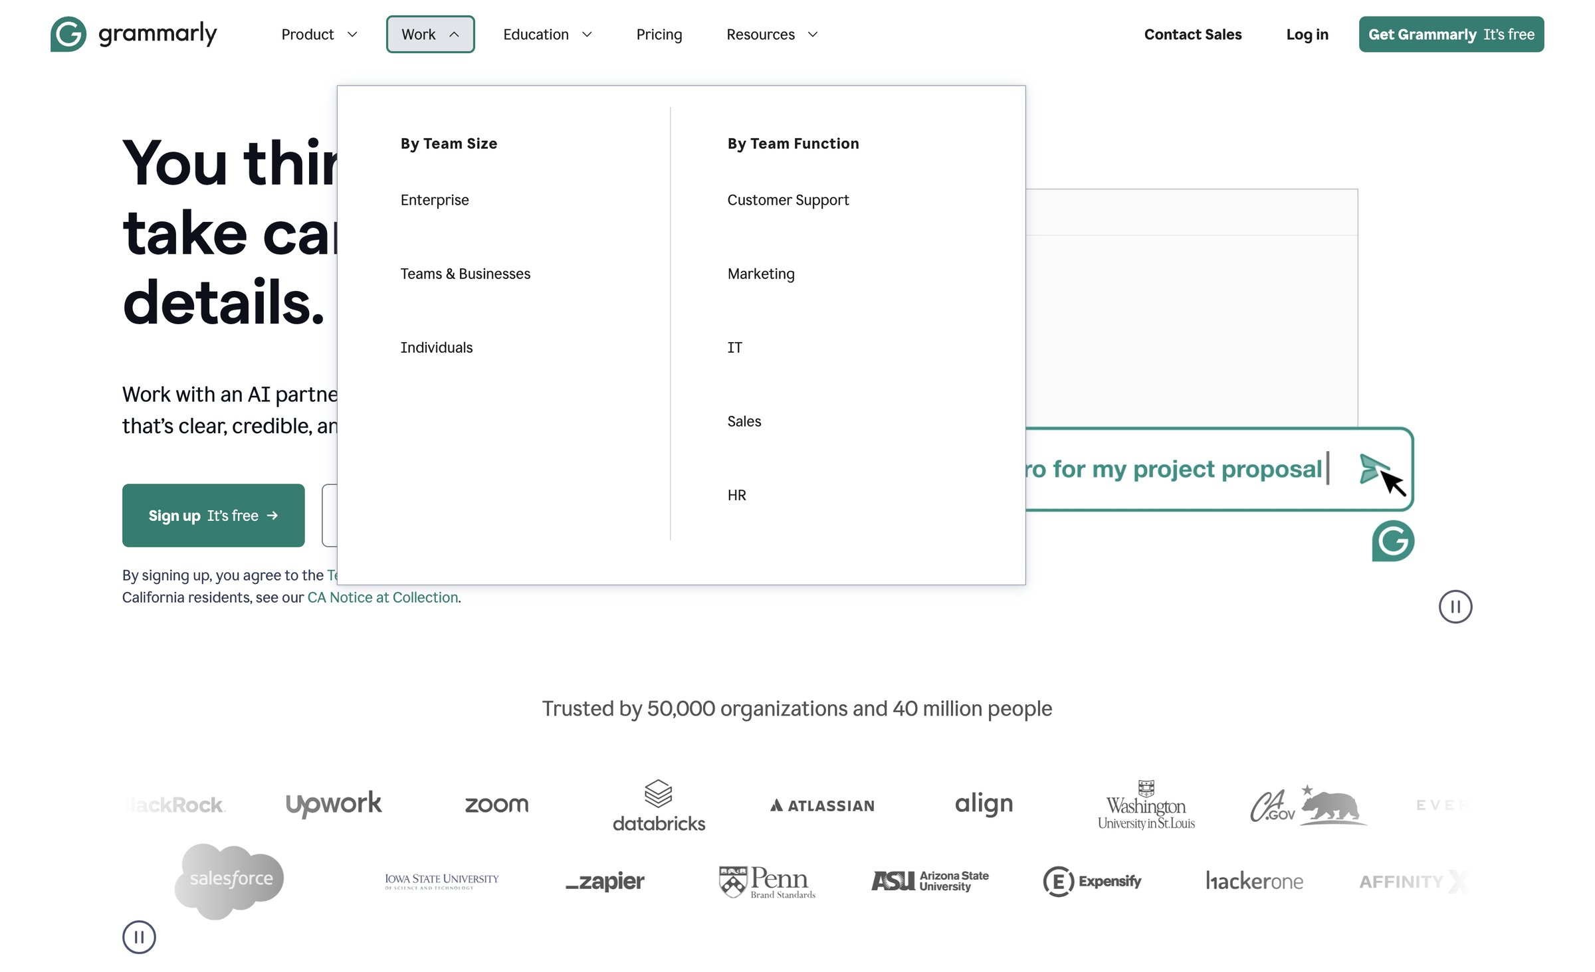Click Sign up It's free button
This screenshot has width=1595, height=972.
(213, 516)
